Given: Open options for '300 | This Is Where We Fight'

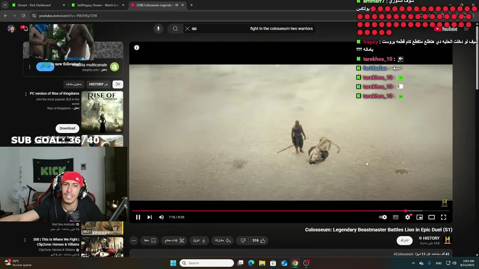Looking at the screenshot, I should (25, 240).
